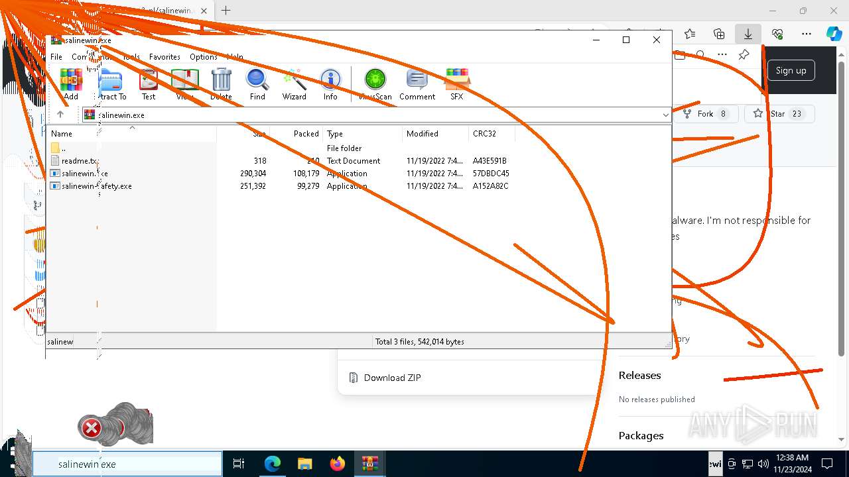Click the Find magnifier toolbar icon
Viewport: 849px width, 477px height.
click(x=257, y=84)
